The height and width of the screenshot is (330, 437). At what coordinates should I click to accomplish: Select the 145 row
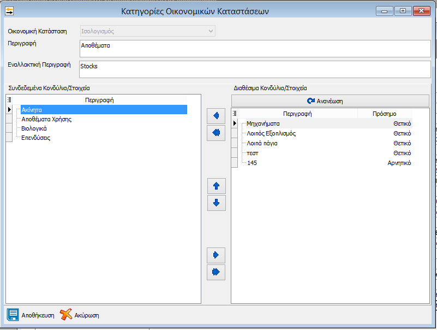pyautogui.click(x=329, y=163)
